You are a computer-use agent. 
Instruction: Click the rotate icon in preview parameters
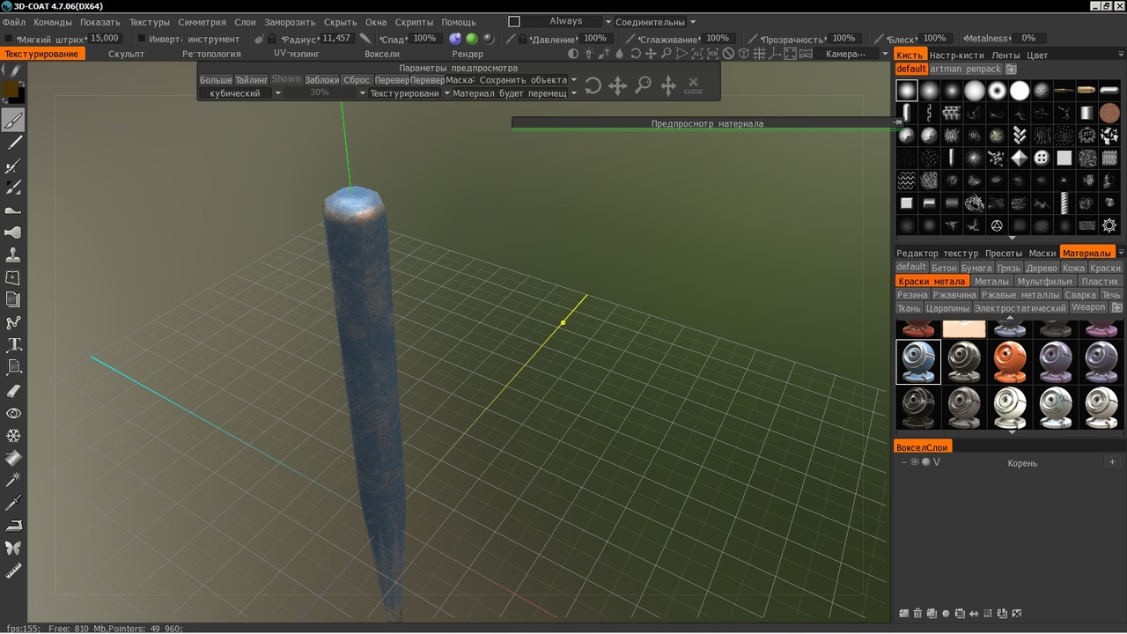593,85
